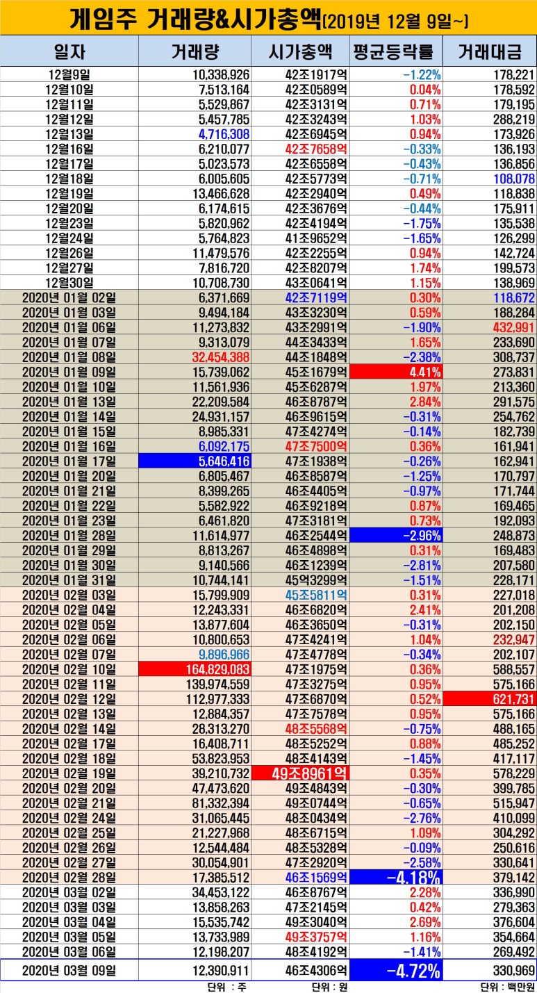Click the 12월30일 date cell
Screen dimensions: 537x993
[69, 282]
